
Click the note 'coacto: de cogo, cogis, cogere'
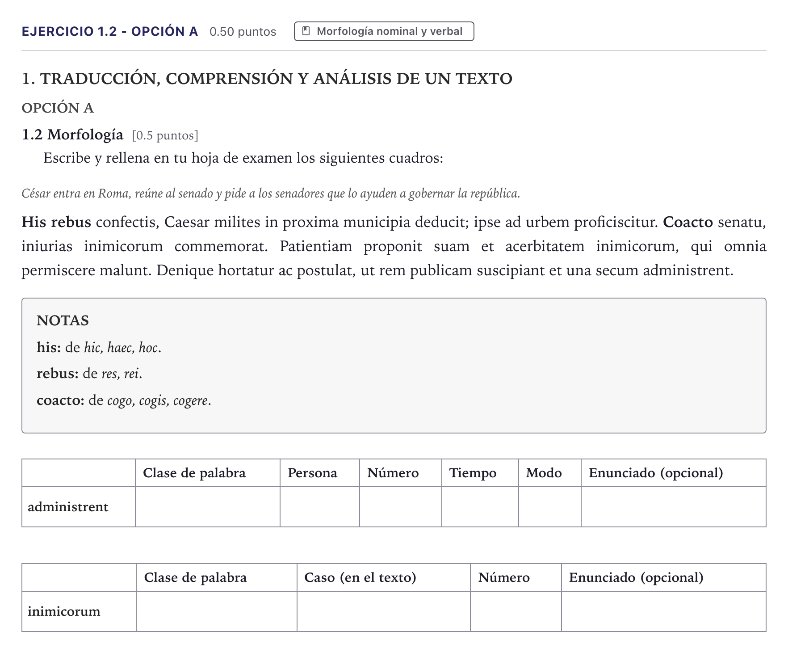click(x=124, y=400)
